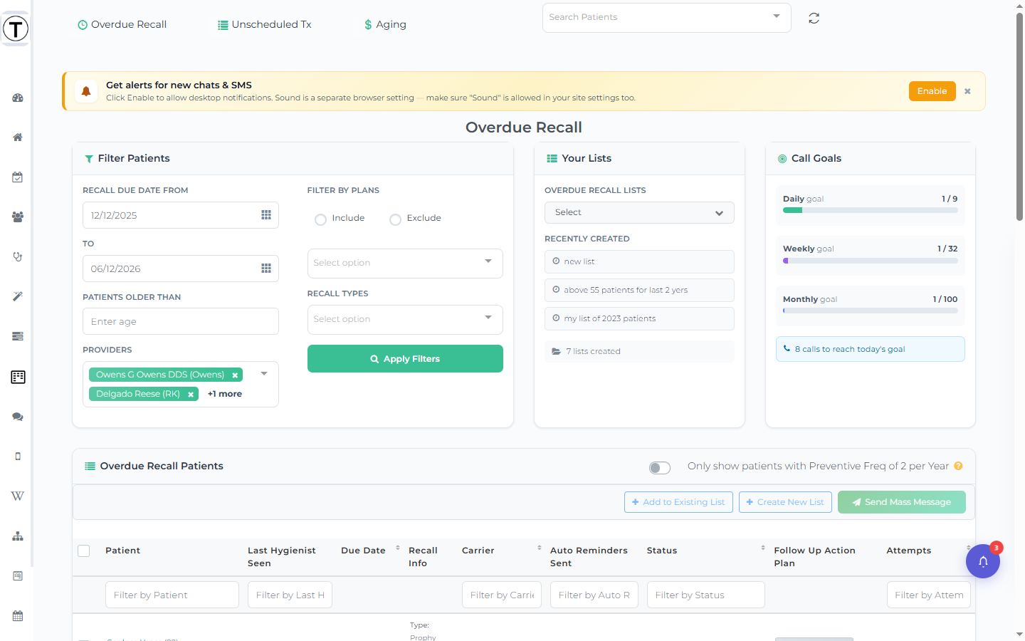Toggle Preventive Freq of 2 per Year switch
This screenshot has height=641, width=1025.
coord(660,468)
